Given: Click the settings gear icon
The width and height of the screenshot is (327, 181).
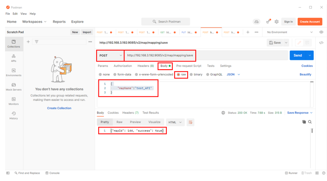Looking at the screenshot, I should coord(276,22).
